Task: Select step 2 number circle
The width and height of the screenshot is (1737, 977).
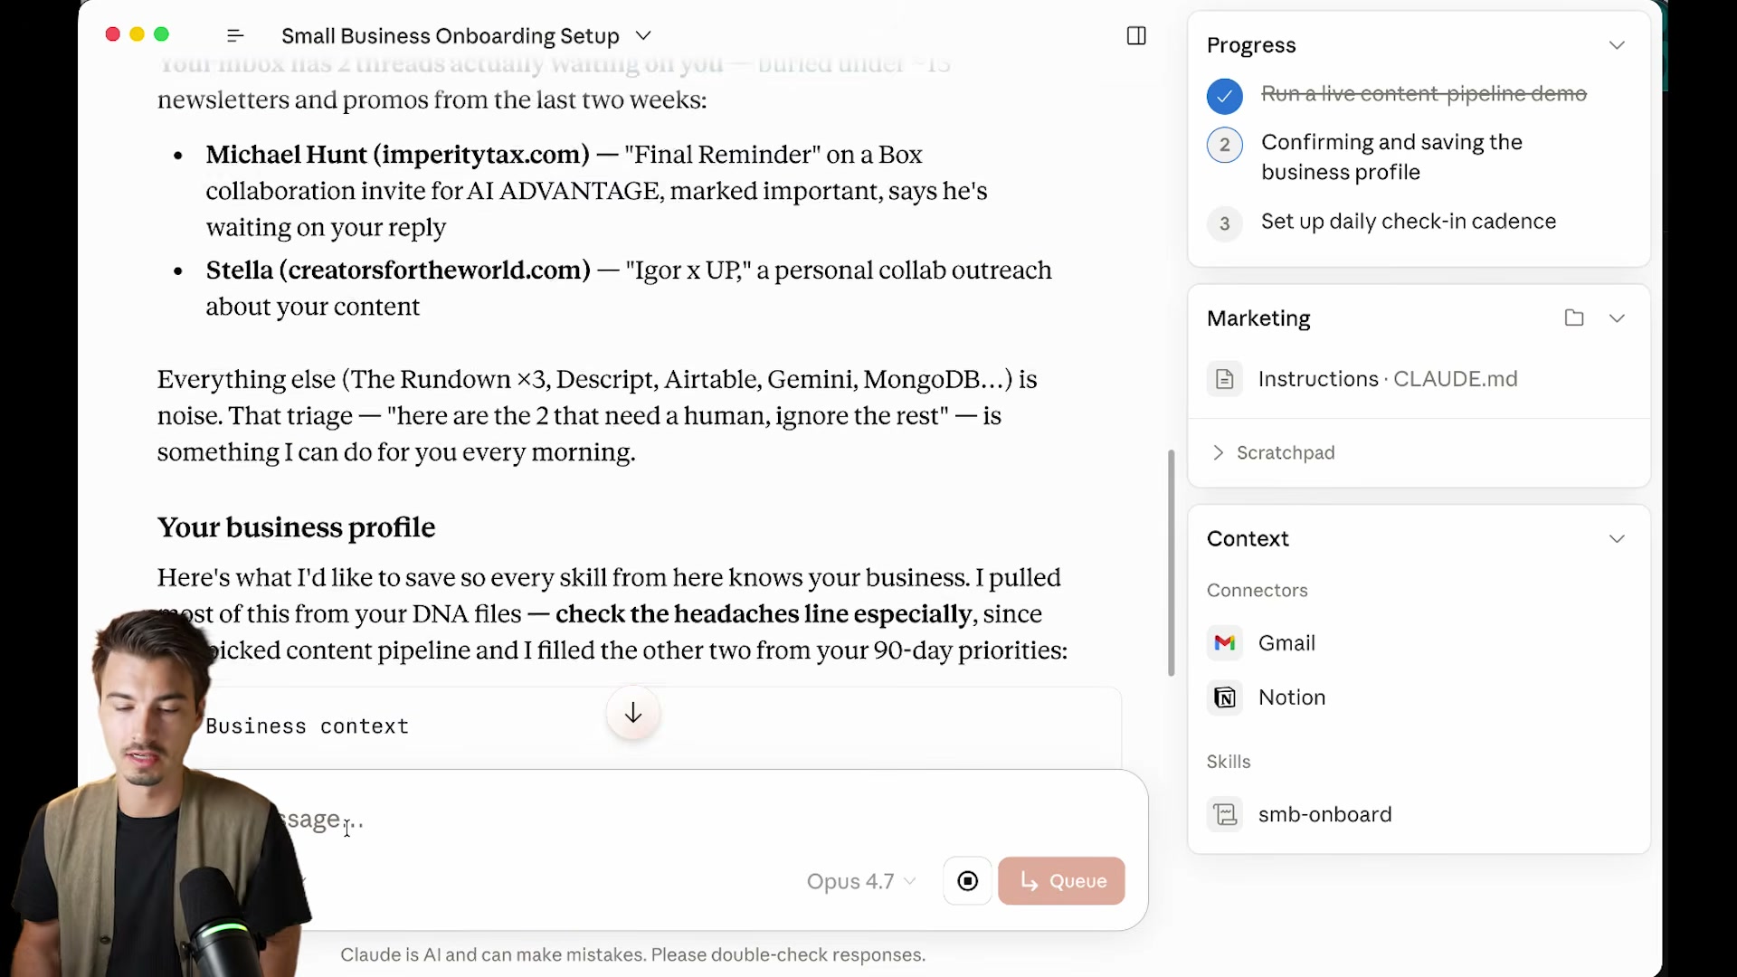Action: pyautogui.click(x=1224, y=145)
